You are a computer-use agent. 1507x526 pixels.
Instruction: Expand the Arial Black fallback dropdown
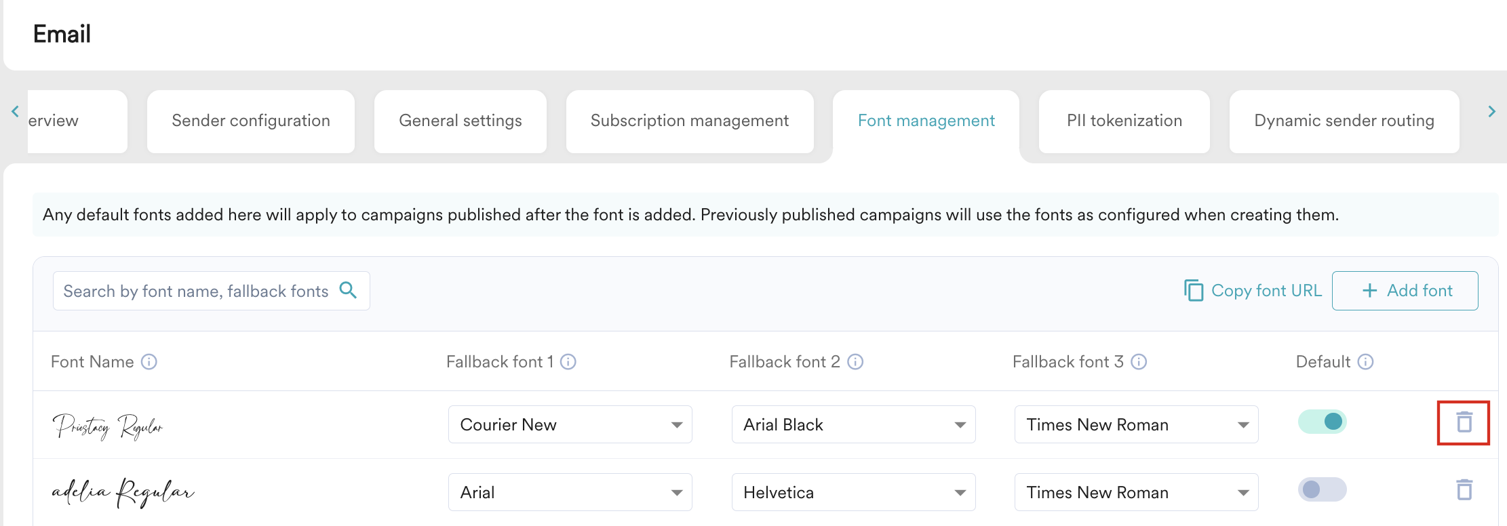(853, 425)
